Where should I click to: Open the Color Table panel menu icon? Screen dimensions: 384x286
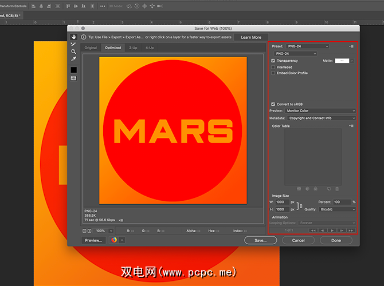tap(351, 126)
